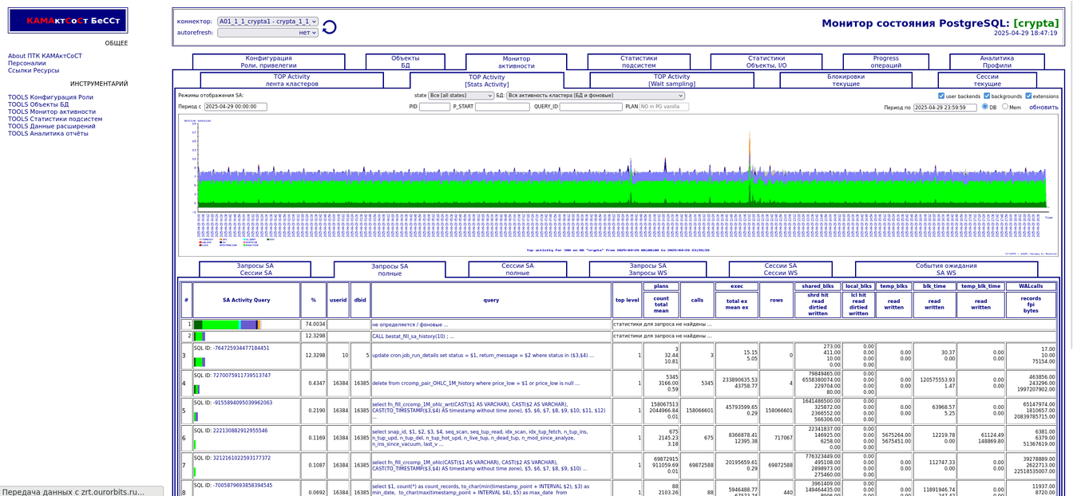Select the DB radio button
This screenshot has width=1073, height=496.
pyautogui.click(x=984, y=107)
